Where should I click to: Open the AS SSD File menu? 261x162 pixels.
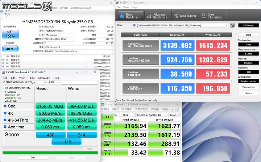[5, 78]
